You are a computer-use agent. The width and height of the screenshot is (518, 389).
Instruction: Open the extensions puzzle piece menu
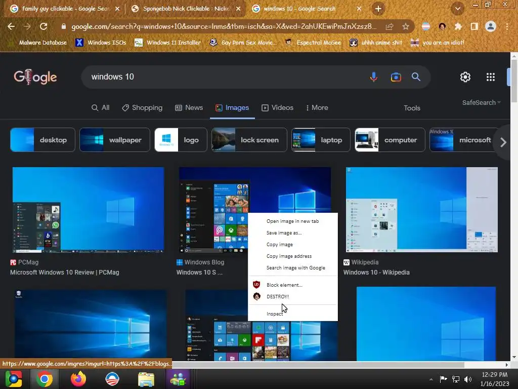[458, 26]
